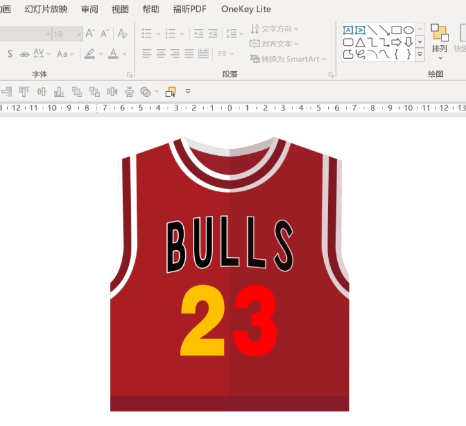The image size is (466, 426).
Task: Choose the right brace shape
Action: (x=408, y=54)
